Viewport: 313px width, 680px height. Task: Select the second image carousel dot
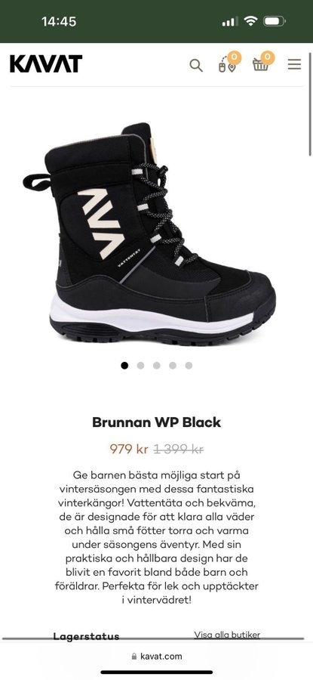[141, 366]
